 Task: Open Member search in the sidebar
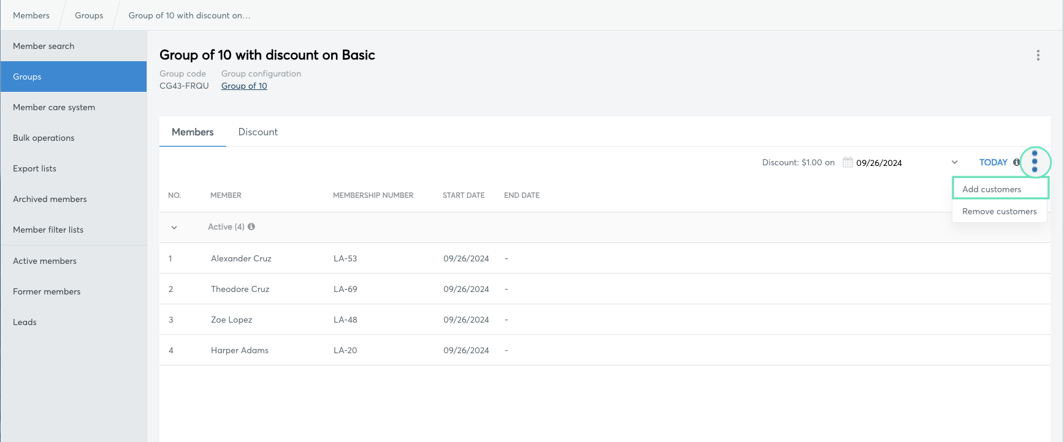[x=74, y=46]
